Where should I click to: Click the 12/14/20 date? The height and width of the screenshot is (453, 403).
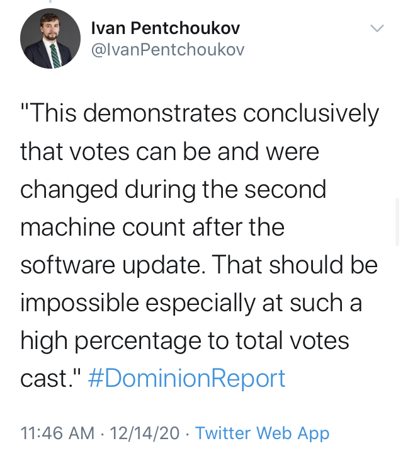[145, 433]
